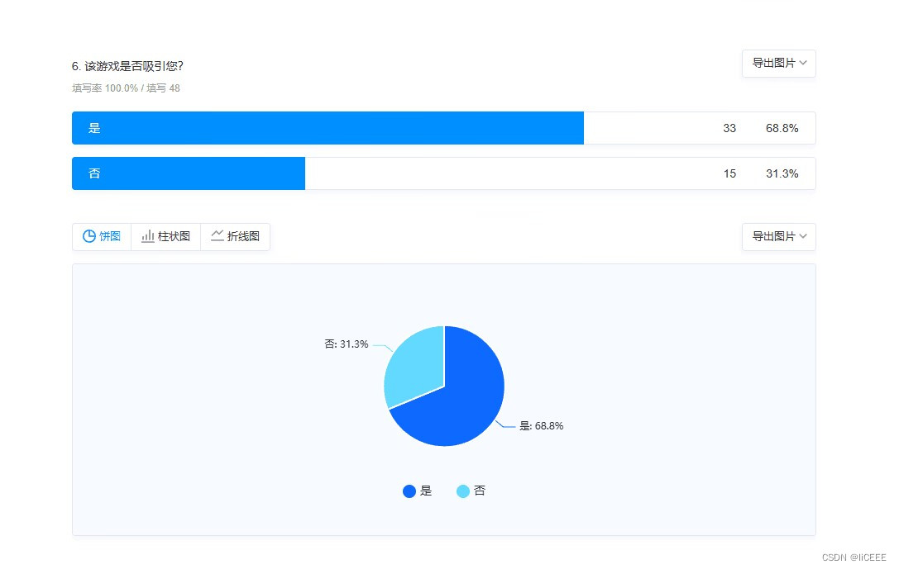Screen dimensions: 899x569
Task: Click the 是: 68.8% pie label
Action: pos(541,426)
